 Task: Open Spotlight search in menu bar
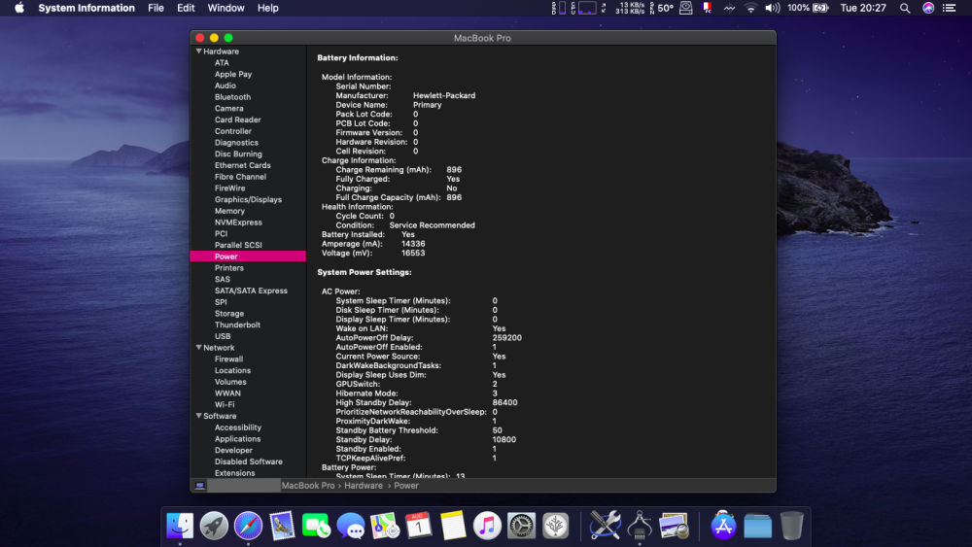[905, 8]
